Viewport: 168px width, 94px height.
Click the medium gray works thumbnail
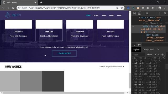point(31,81)
